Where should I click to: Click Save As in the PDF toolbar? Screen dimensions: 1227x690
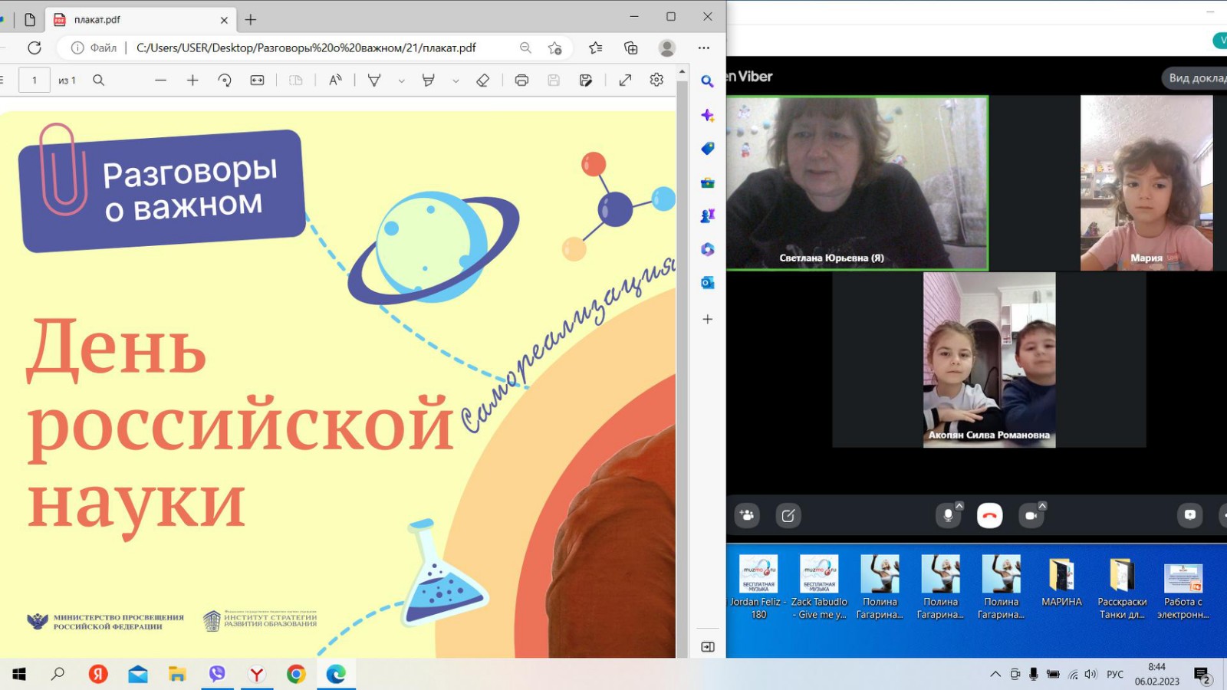click(586, 80)
